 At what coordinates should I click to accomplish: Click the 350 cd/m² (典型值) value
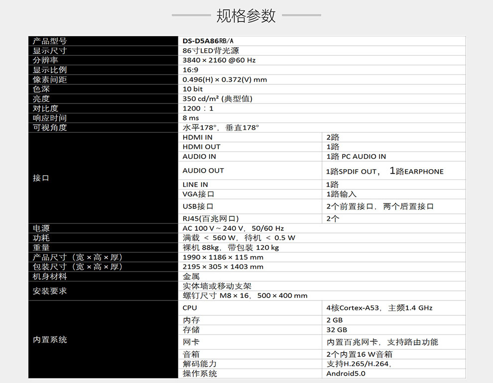[x=217, y=98]
